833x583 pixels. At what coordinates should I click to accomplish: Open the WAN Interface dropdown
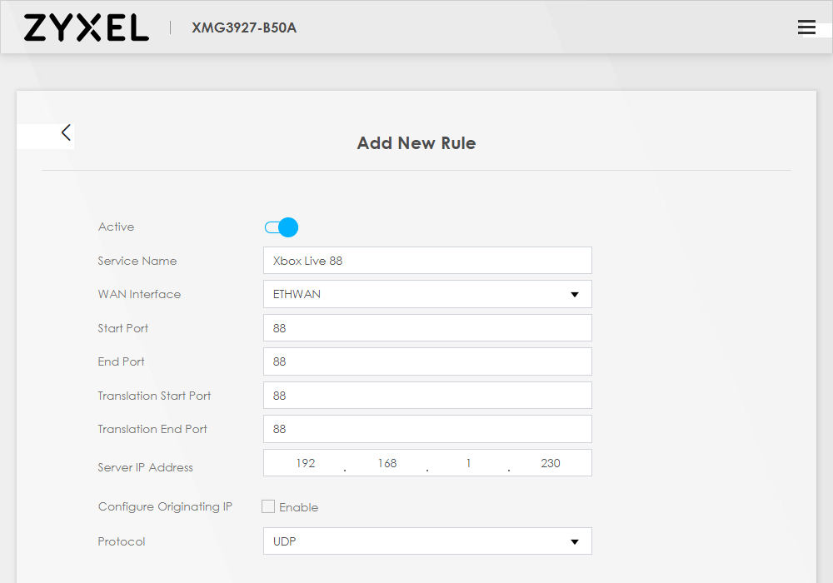pyautogui.click(x=426, y=294)
